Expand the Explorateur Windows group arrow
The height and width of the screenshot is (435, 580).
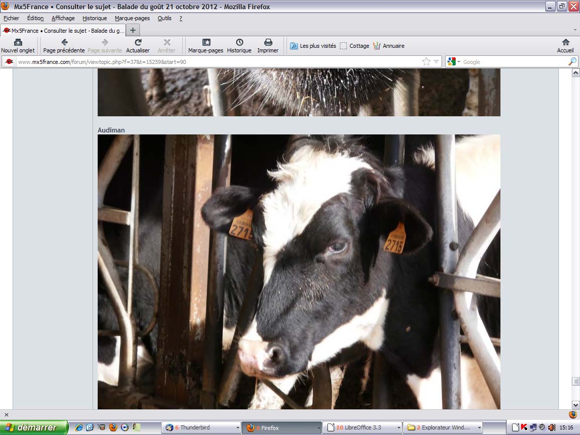[x=479, y=428]
